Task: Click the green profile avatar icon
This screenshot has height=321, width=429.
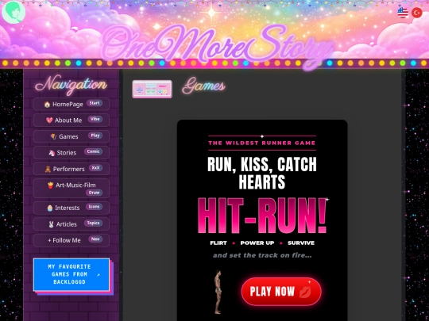Action: (14, 12)
